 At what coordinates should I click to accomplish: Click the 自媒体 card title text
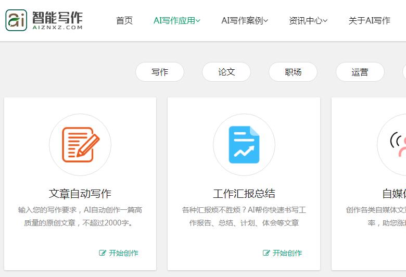coord(394,194)
